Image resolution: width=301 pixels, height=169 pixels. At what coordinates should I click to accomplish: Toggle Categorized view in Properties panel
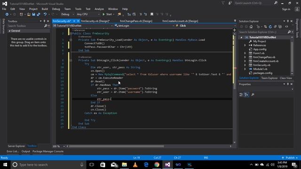coord(241,94)
